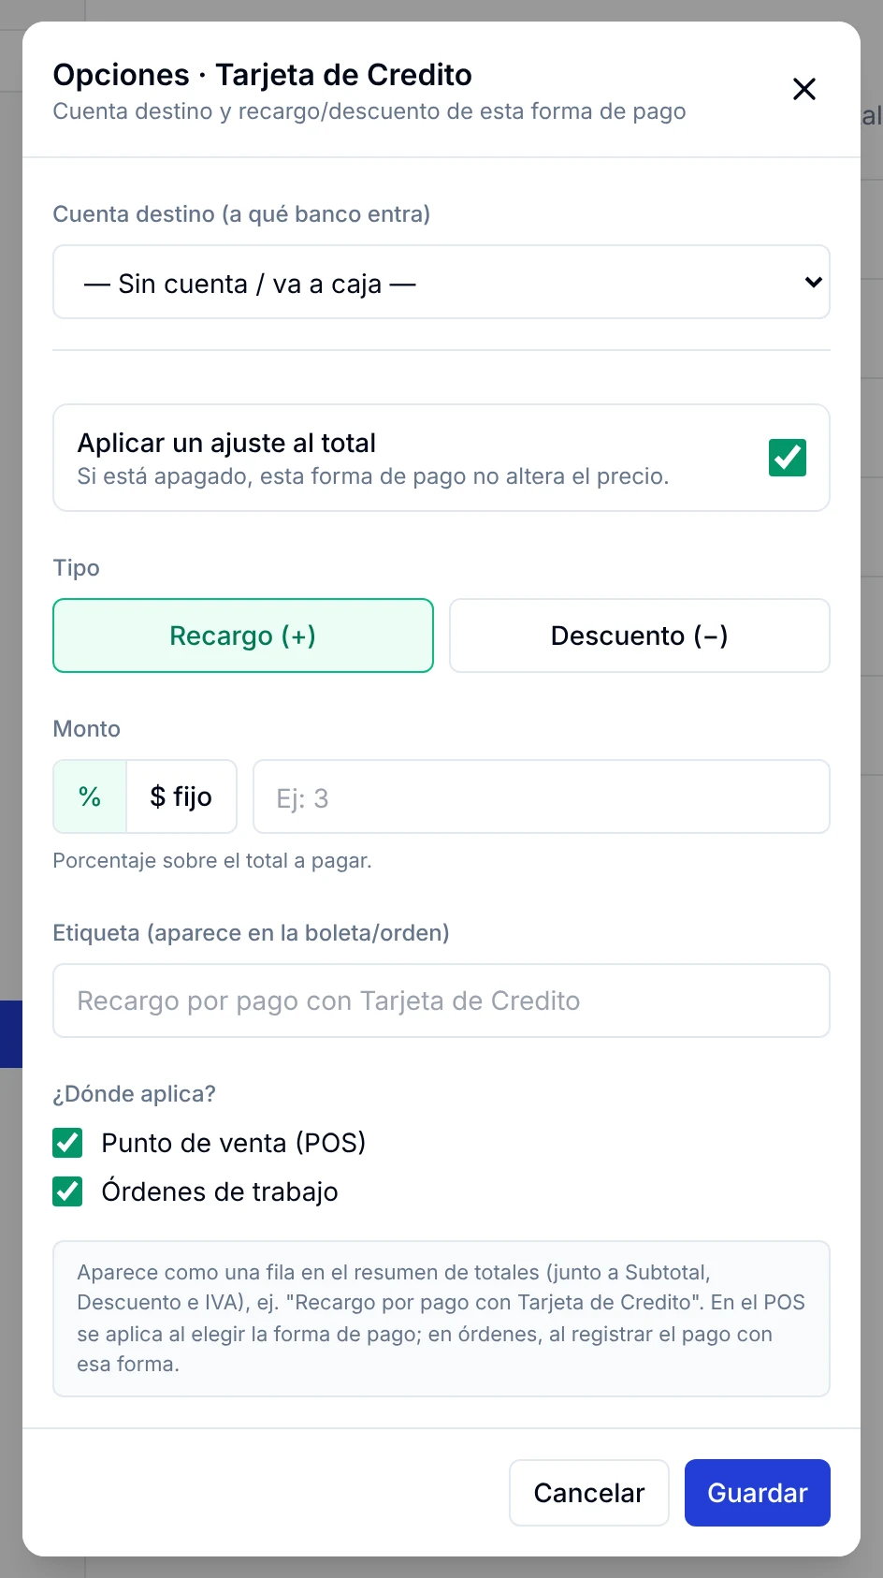Click the Punto de venta (POS) label
Screen dimensions: 883x1578
[234, 1143]
